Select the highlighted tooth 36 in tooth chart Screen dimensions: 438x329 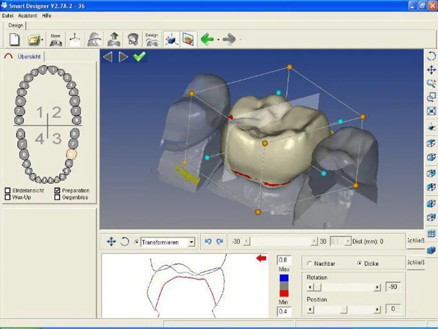71,154
